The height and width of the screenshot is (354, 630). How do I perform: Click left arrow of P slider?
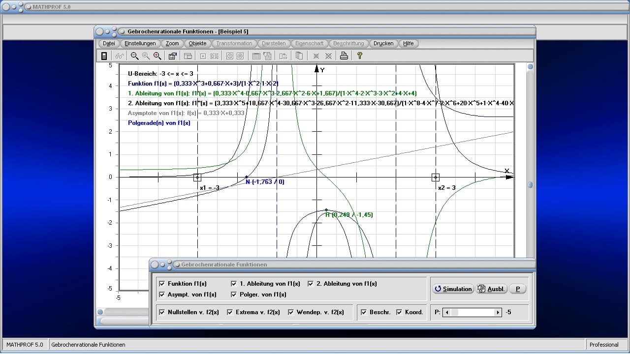(x=447, y=312)
